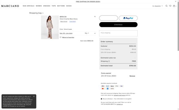Open favorites heart icon in header
179x110 pixels.
[x=170, y=6]
